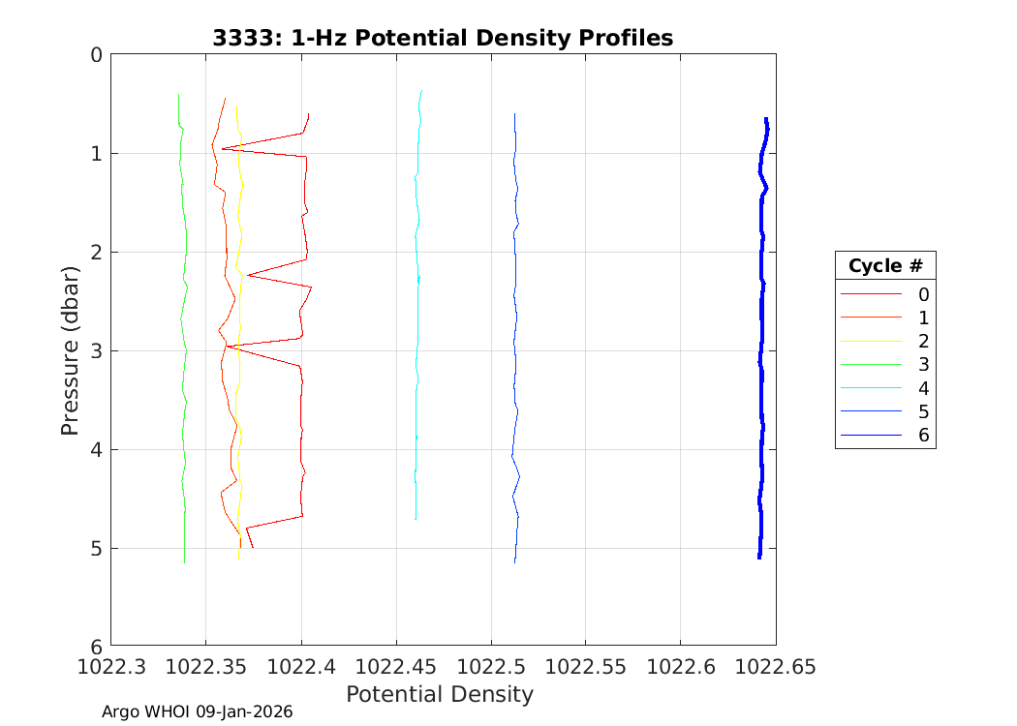Click the red line swatch for cycle 1

pyautogui.click(x=870, y=318)
